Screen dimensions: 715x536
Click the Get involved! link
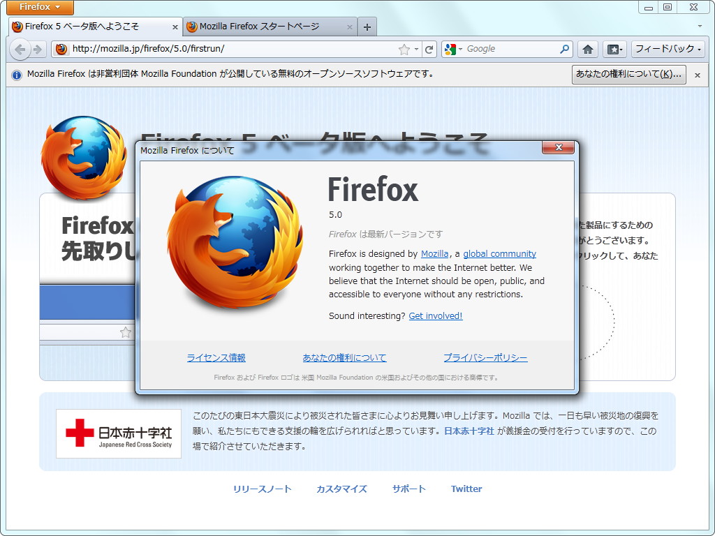pos(436,315)
